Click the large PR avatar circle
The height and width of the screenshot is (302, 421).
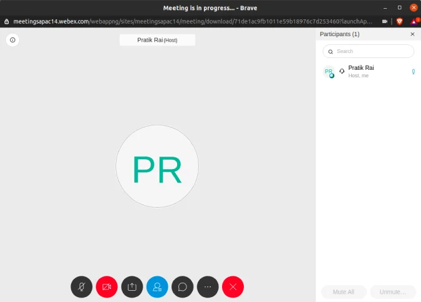157,166
